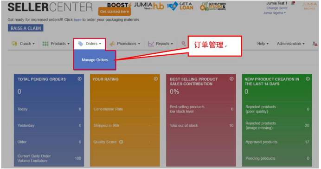321x169 pixels.
Task: Open the Studio & Content Services banner
Action: pyautogui.click(x=213, y=6)
